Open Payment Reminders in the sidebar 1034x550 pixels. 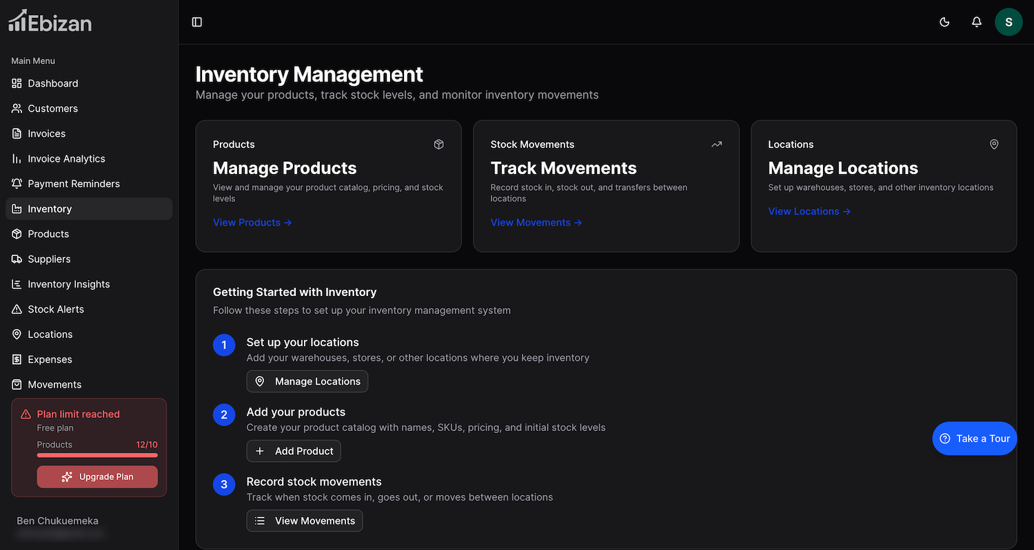pos(74,184)
